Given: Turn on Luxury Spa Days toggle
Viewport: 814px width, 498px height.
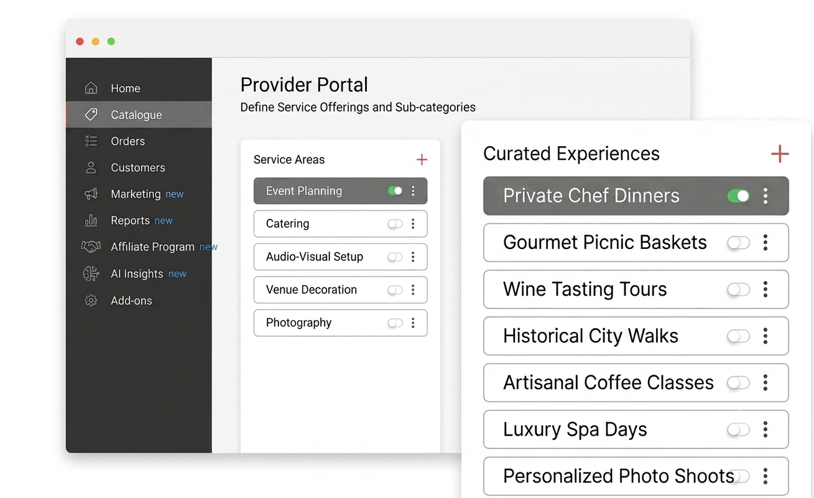Looking at the screenshot, I should click(739, 430).
